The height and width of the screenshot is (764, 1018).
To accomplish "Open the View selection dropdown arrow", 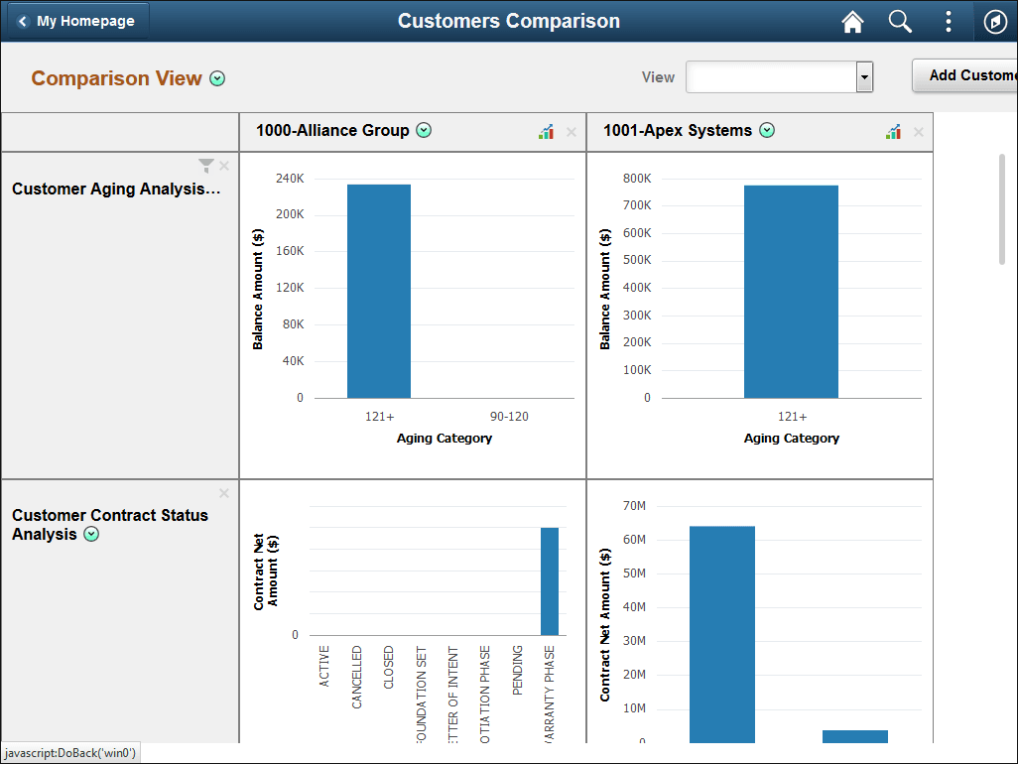I will 863,76.
